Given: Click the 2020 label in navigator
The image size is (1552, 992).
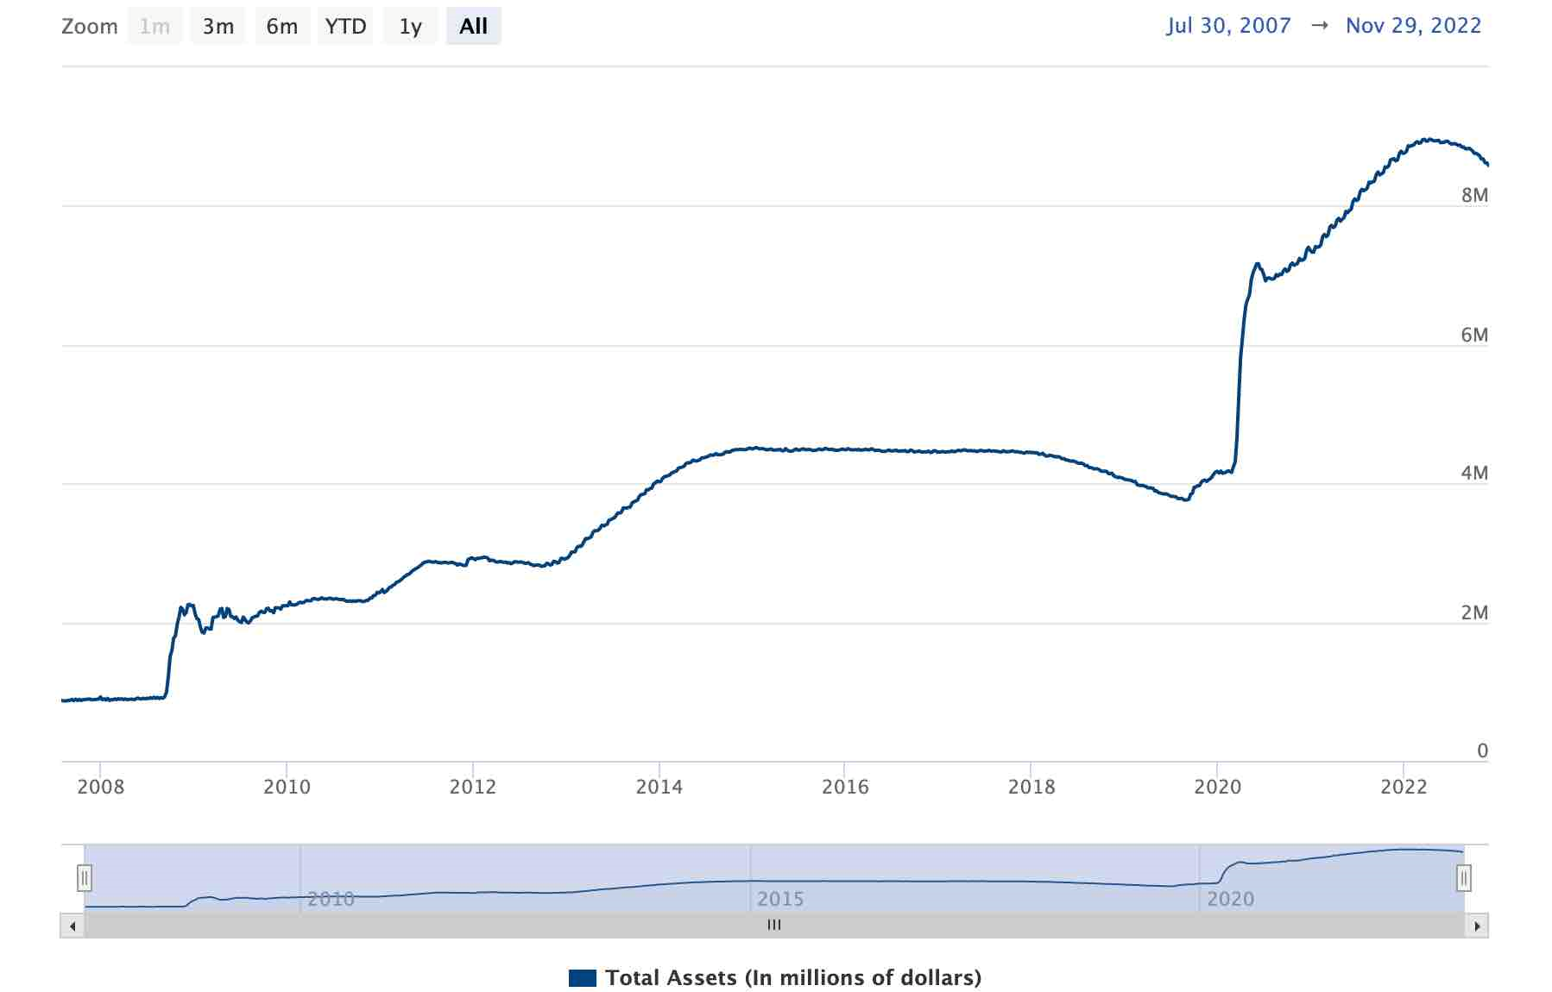Looking at the screenshot, I should click(x=1230, y=899).
